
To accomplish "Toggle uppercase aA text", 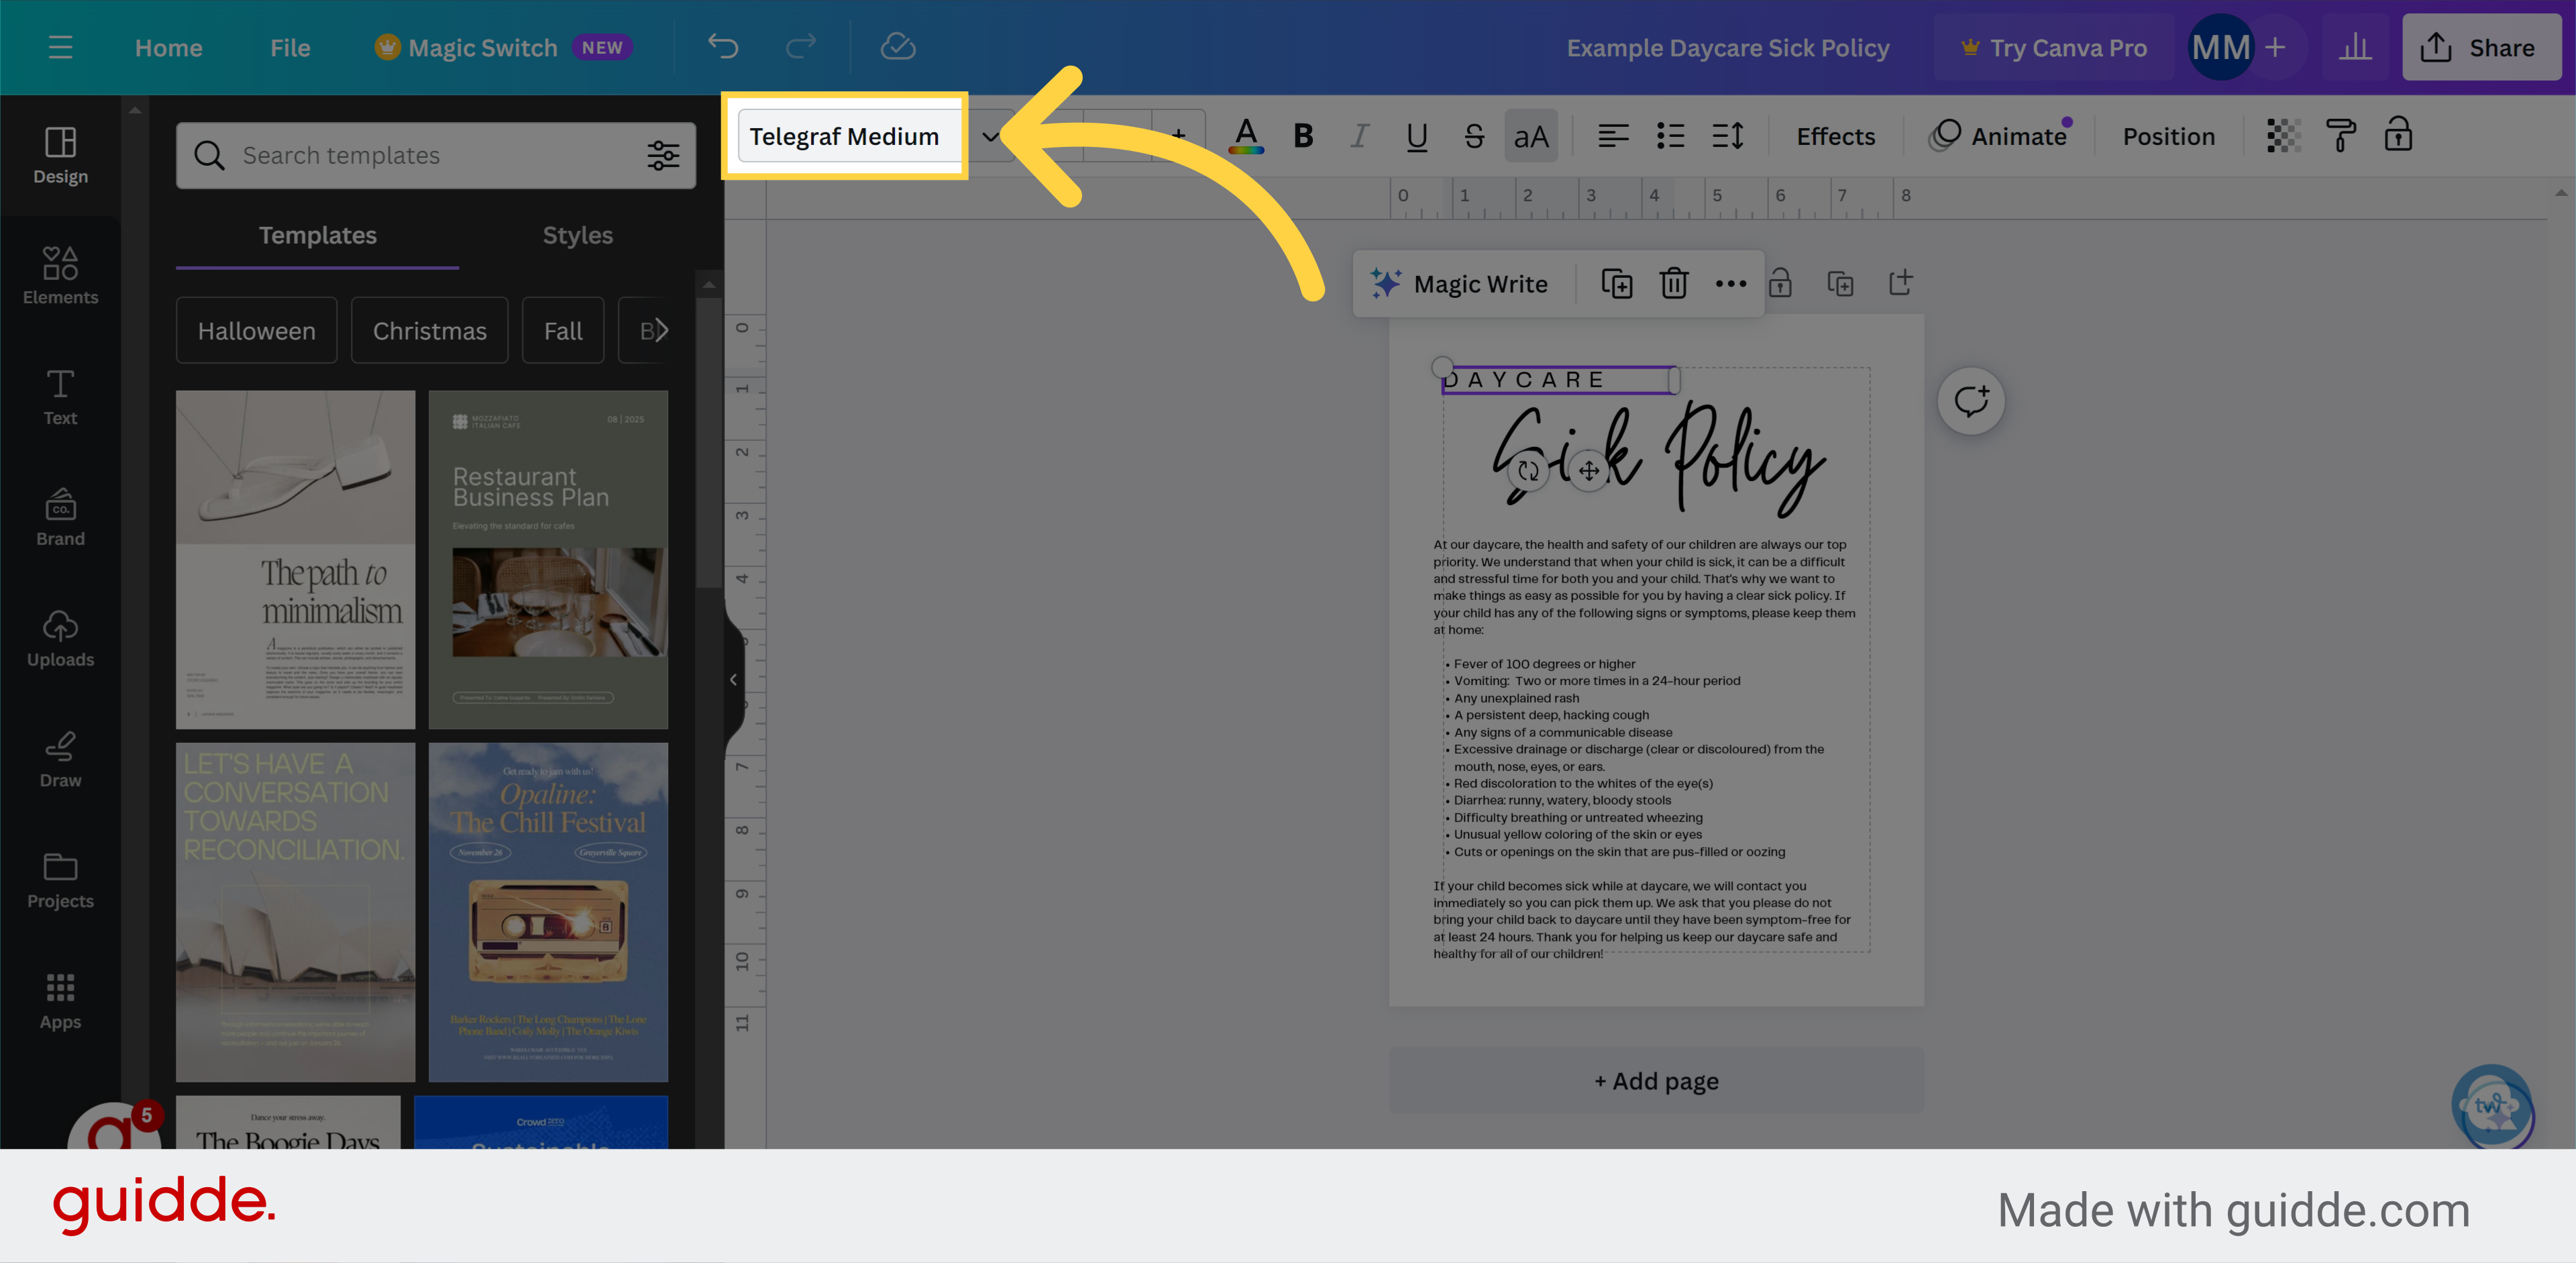I will 1530,136.
